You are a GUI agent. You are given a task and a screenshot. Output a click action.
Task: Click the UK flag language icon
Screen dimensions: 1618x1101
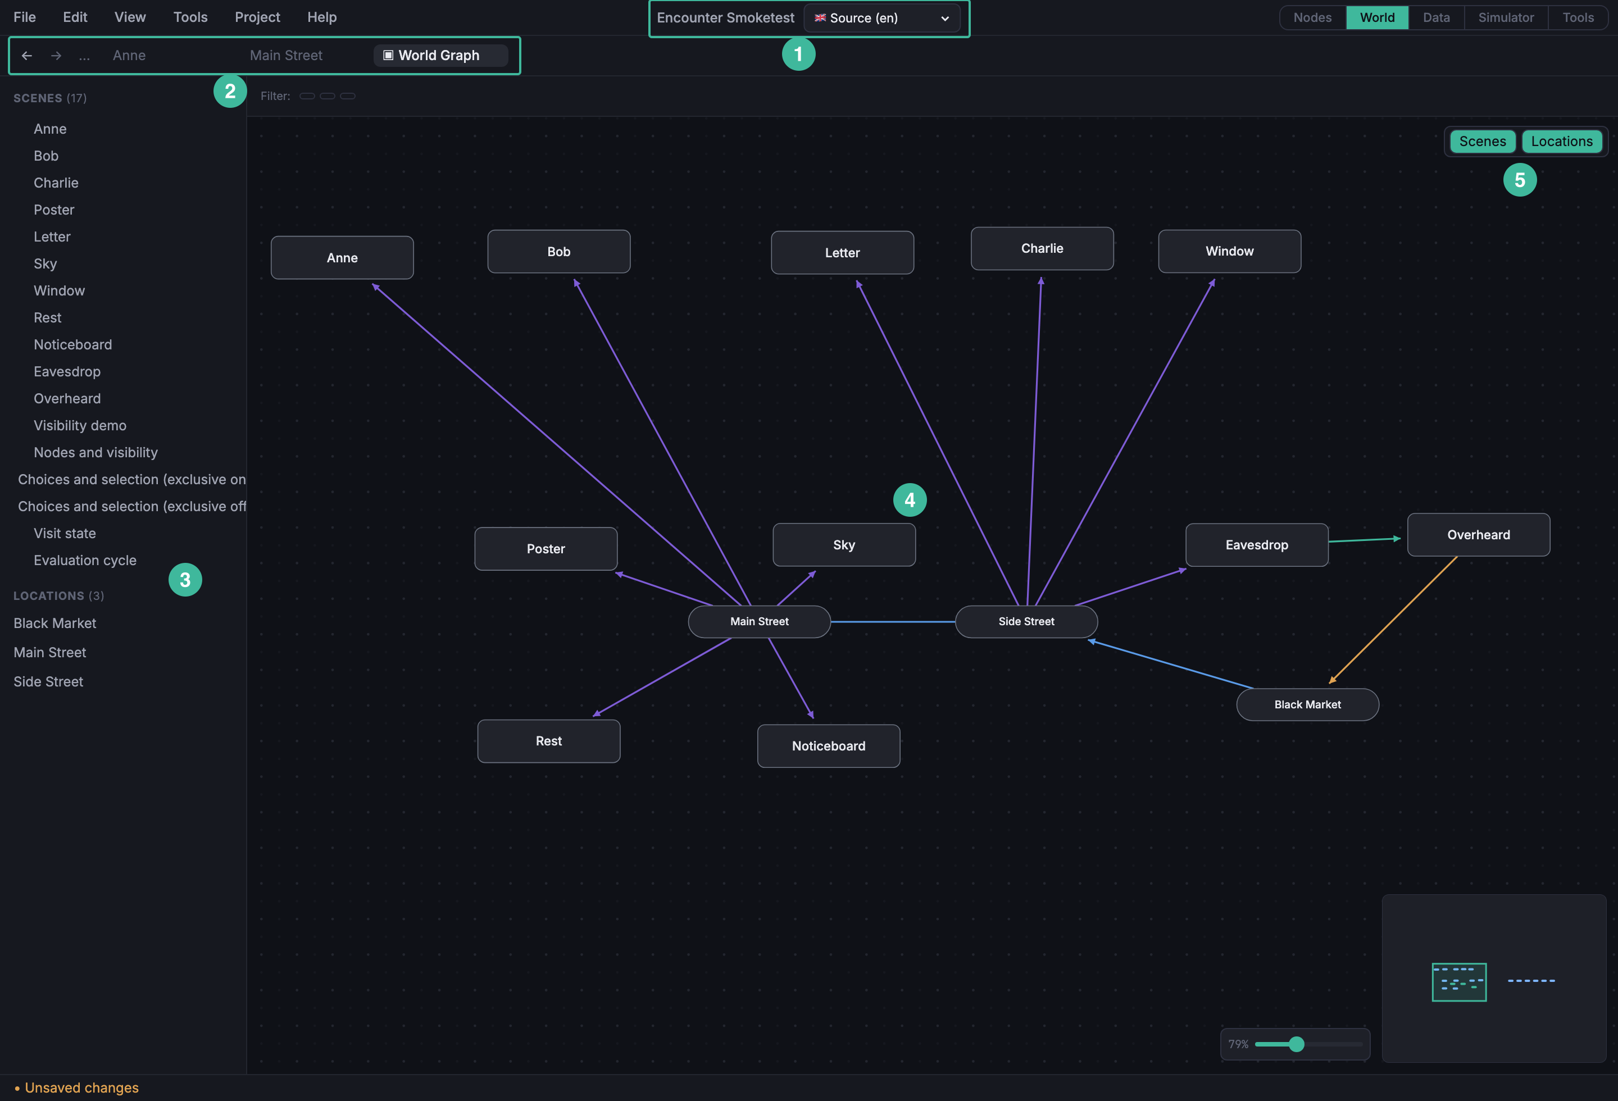point(820,17)
